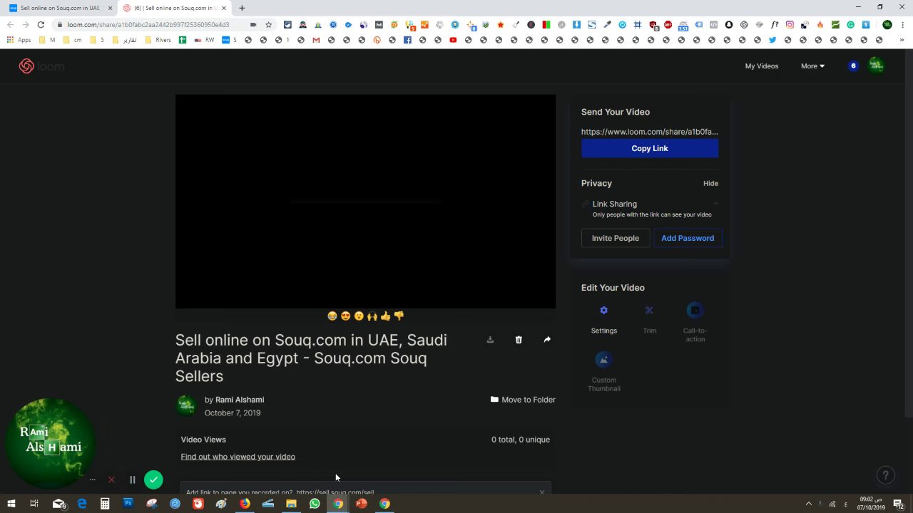Viewport: 913px width, 513px height.
Task: Click the share arrow icon
Action: pos(547,340)
